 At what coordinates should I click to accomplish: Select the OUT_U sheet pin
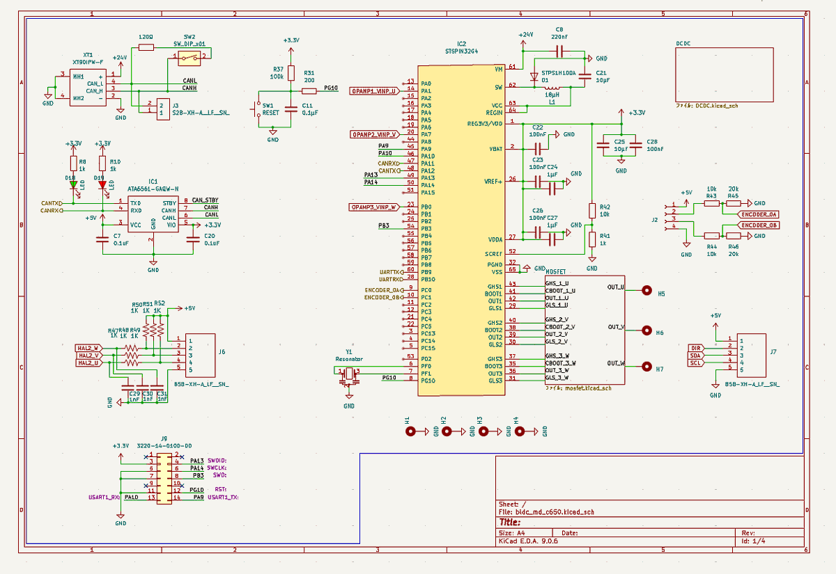click(615, 287)
